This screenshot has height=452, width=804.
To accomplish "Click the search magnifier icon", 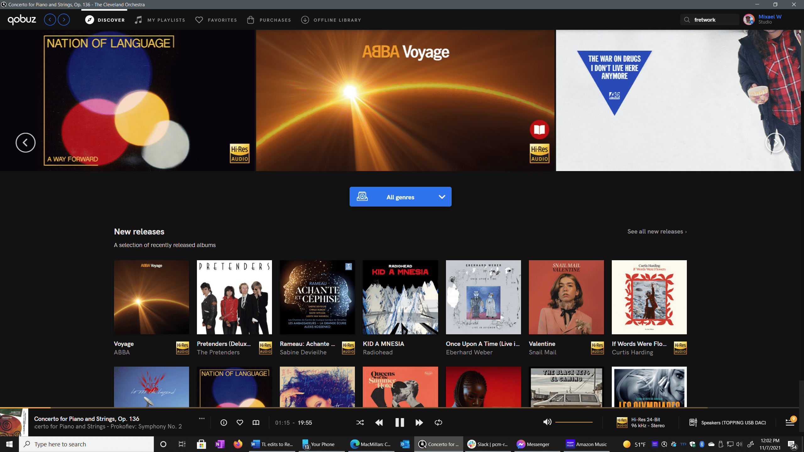I will pos(687,20).
